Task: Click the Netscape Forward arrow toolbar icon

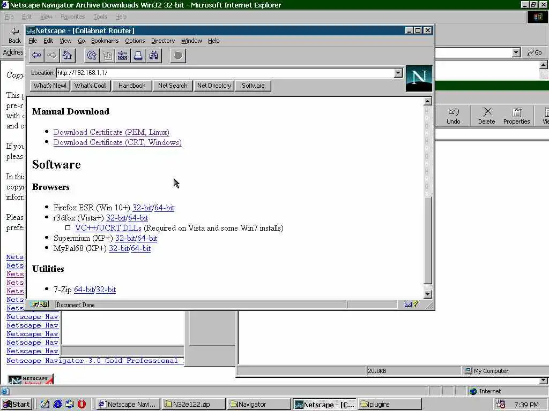Action: 51,55
